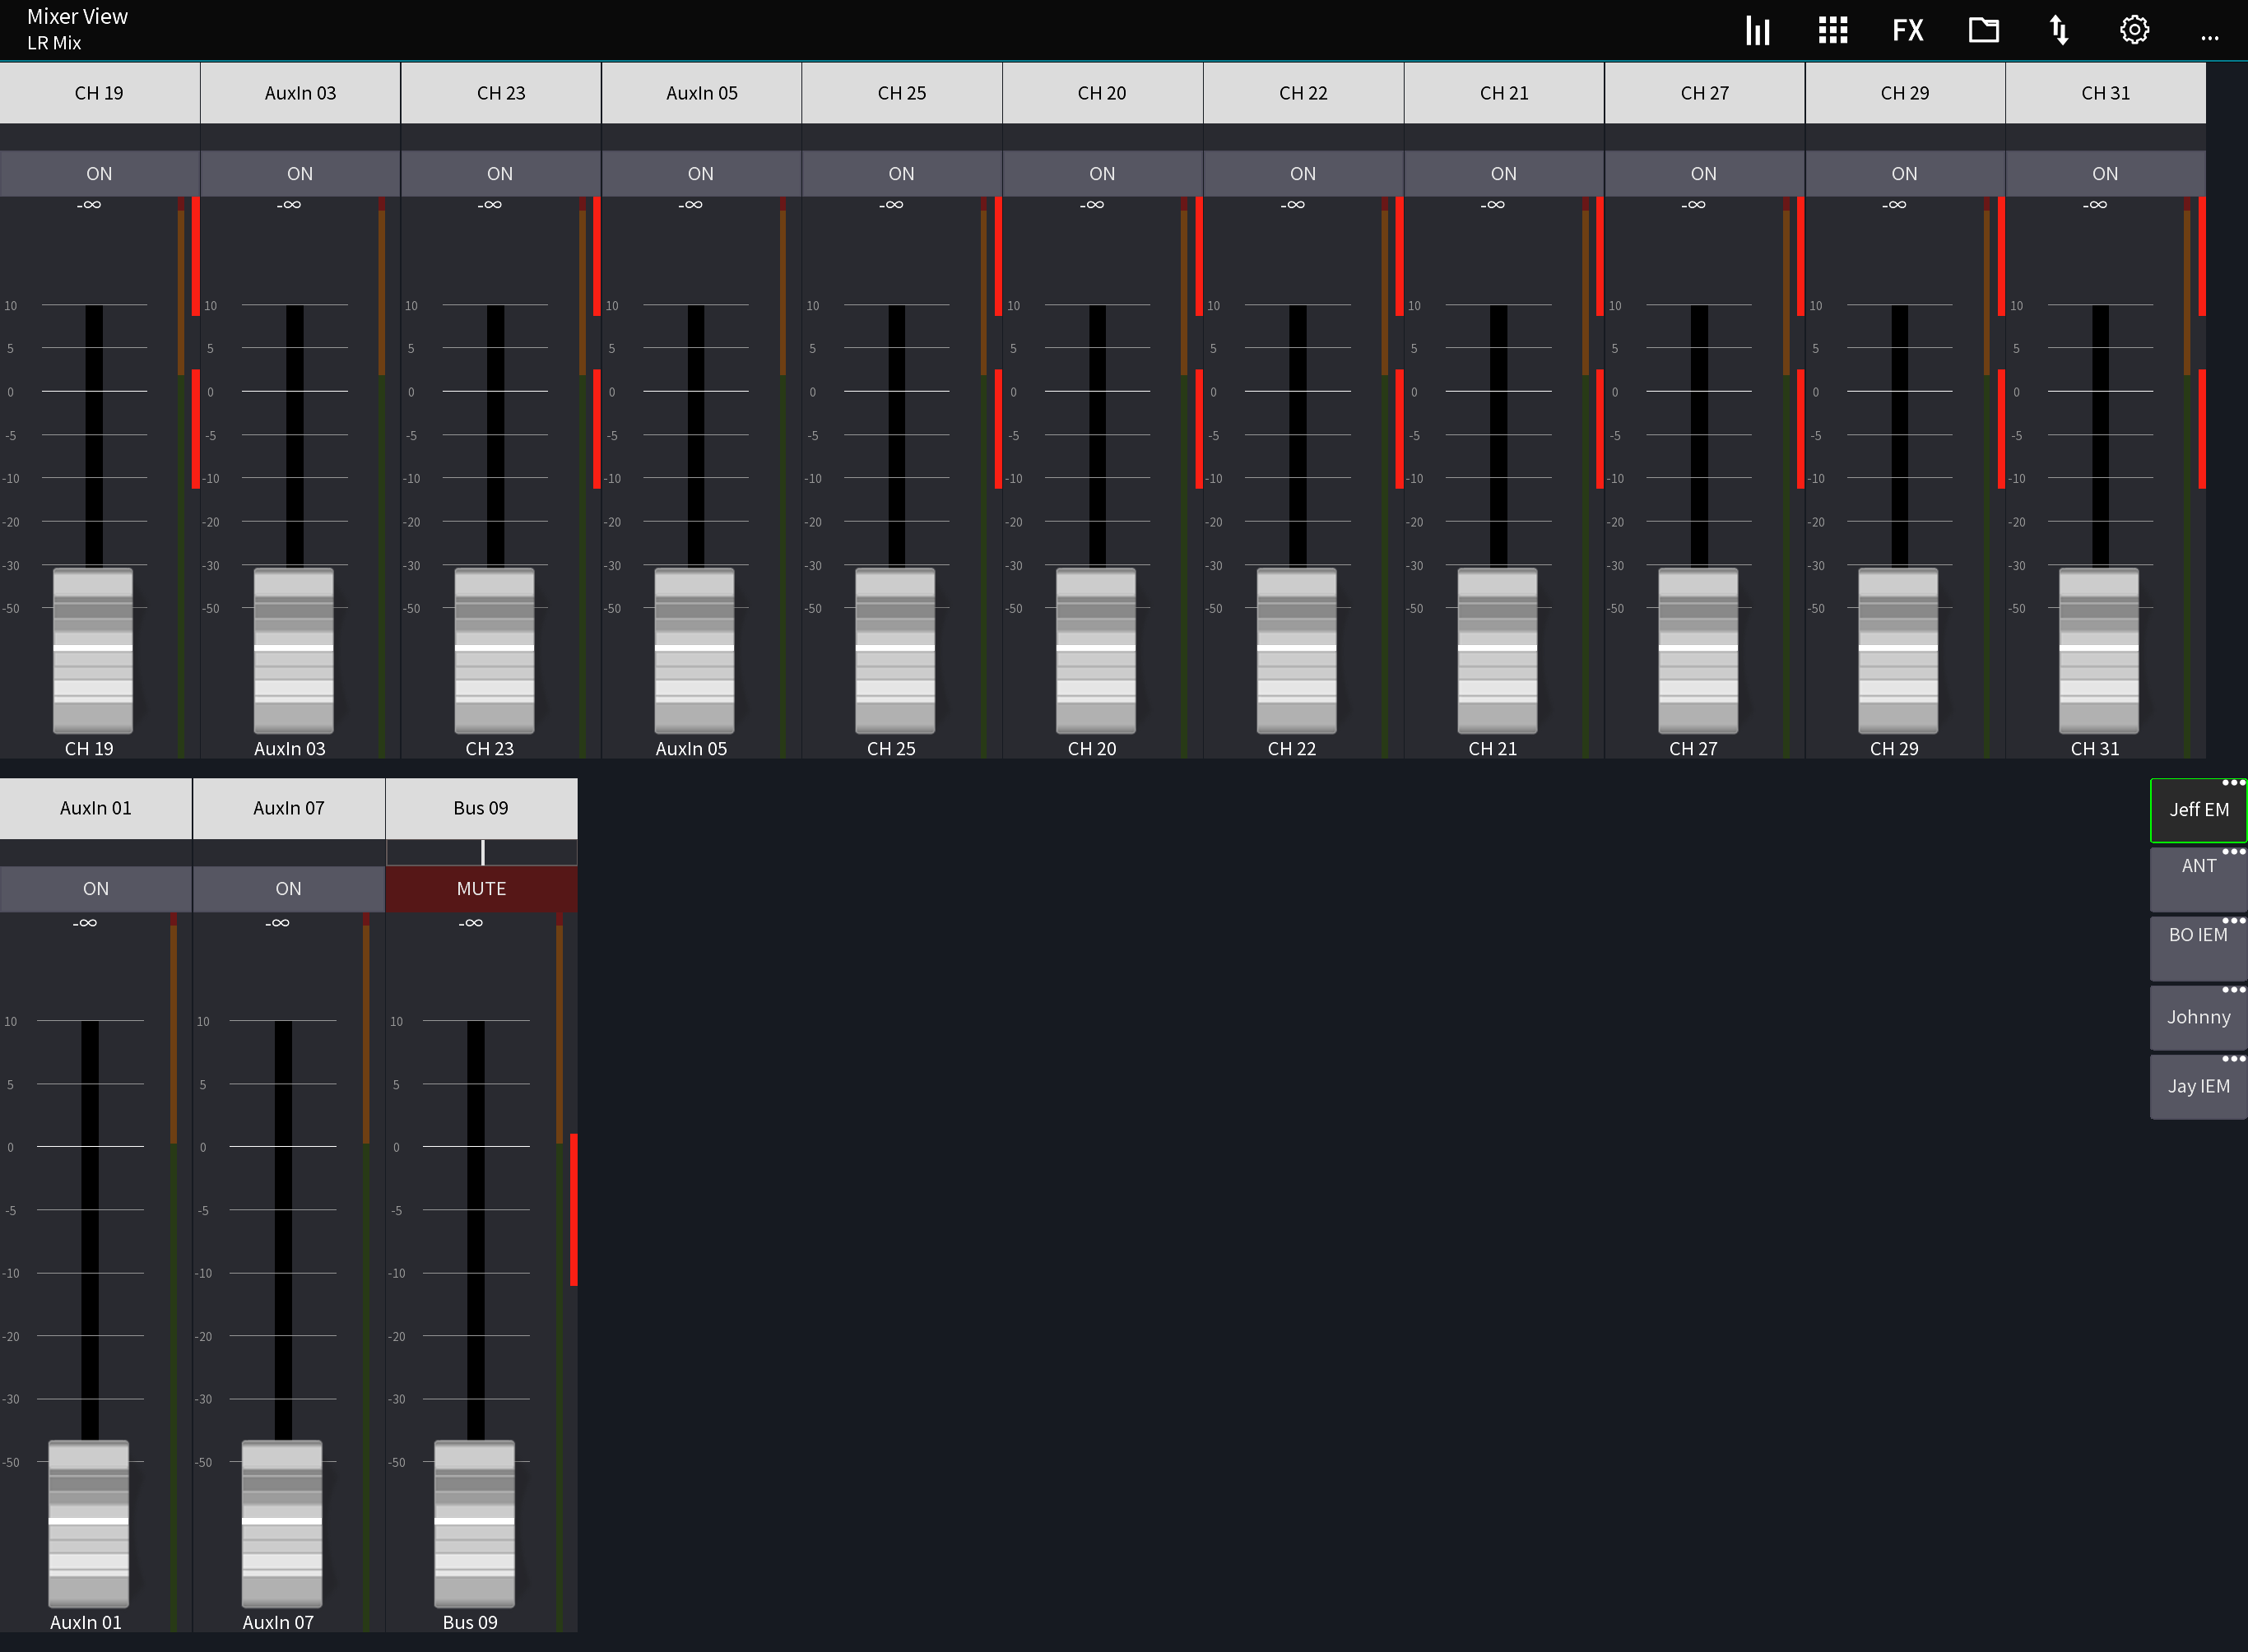
Task: Click the pan indicator on Bus 09
Action: (x=483, y=852)
